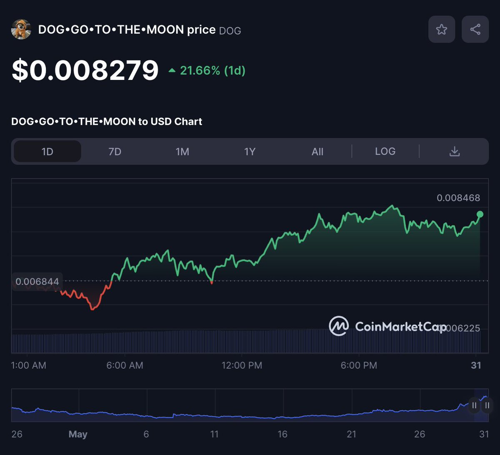Screen dimensions: 500x455
Task: Click the 21 date on mini timeline
Action: [x=351, y=434]
